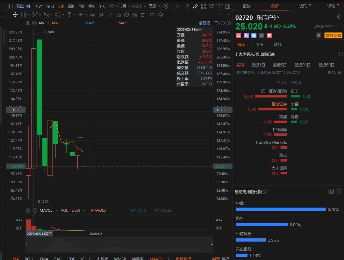Expand the 1分 minute interval dropdown

(x=112, y=6)
